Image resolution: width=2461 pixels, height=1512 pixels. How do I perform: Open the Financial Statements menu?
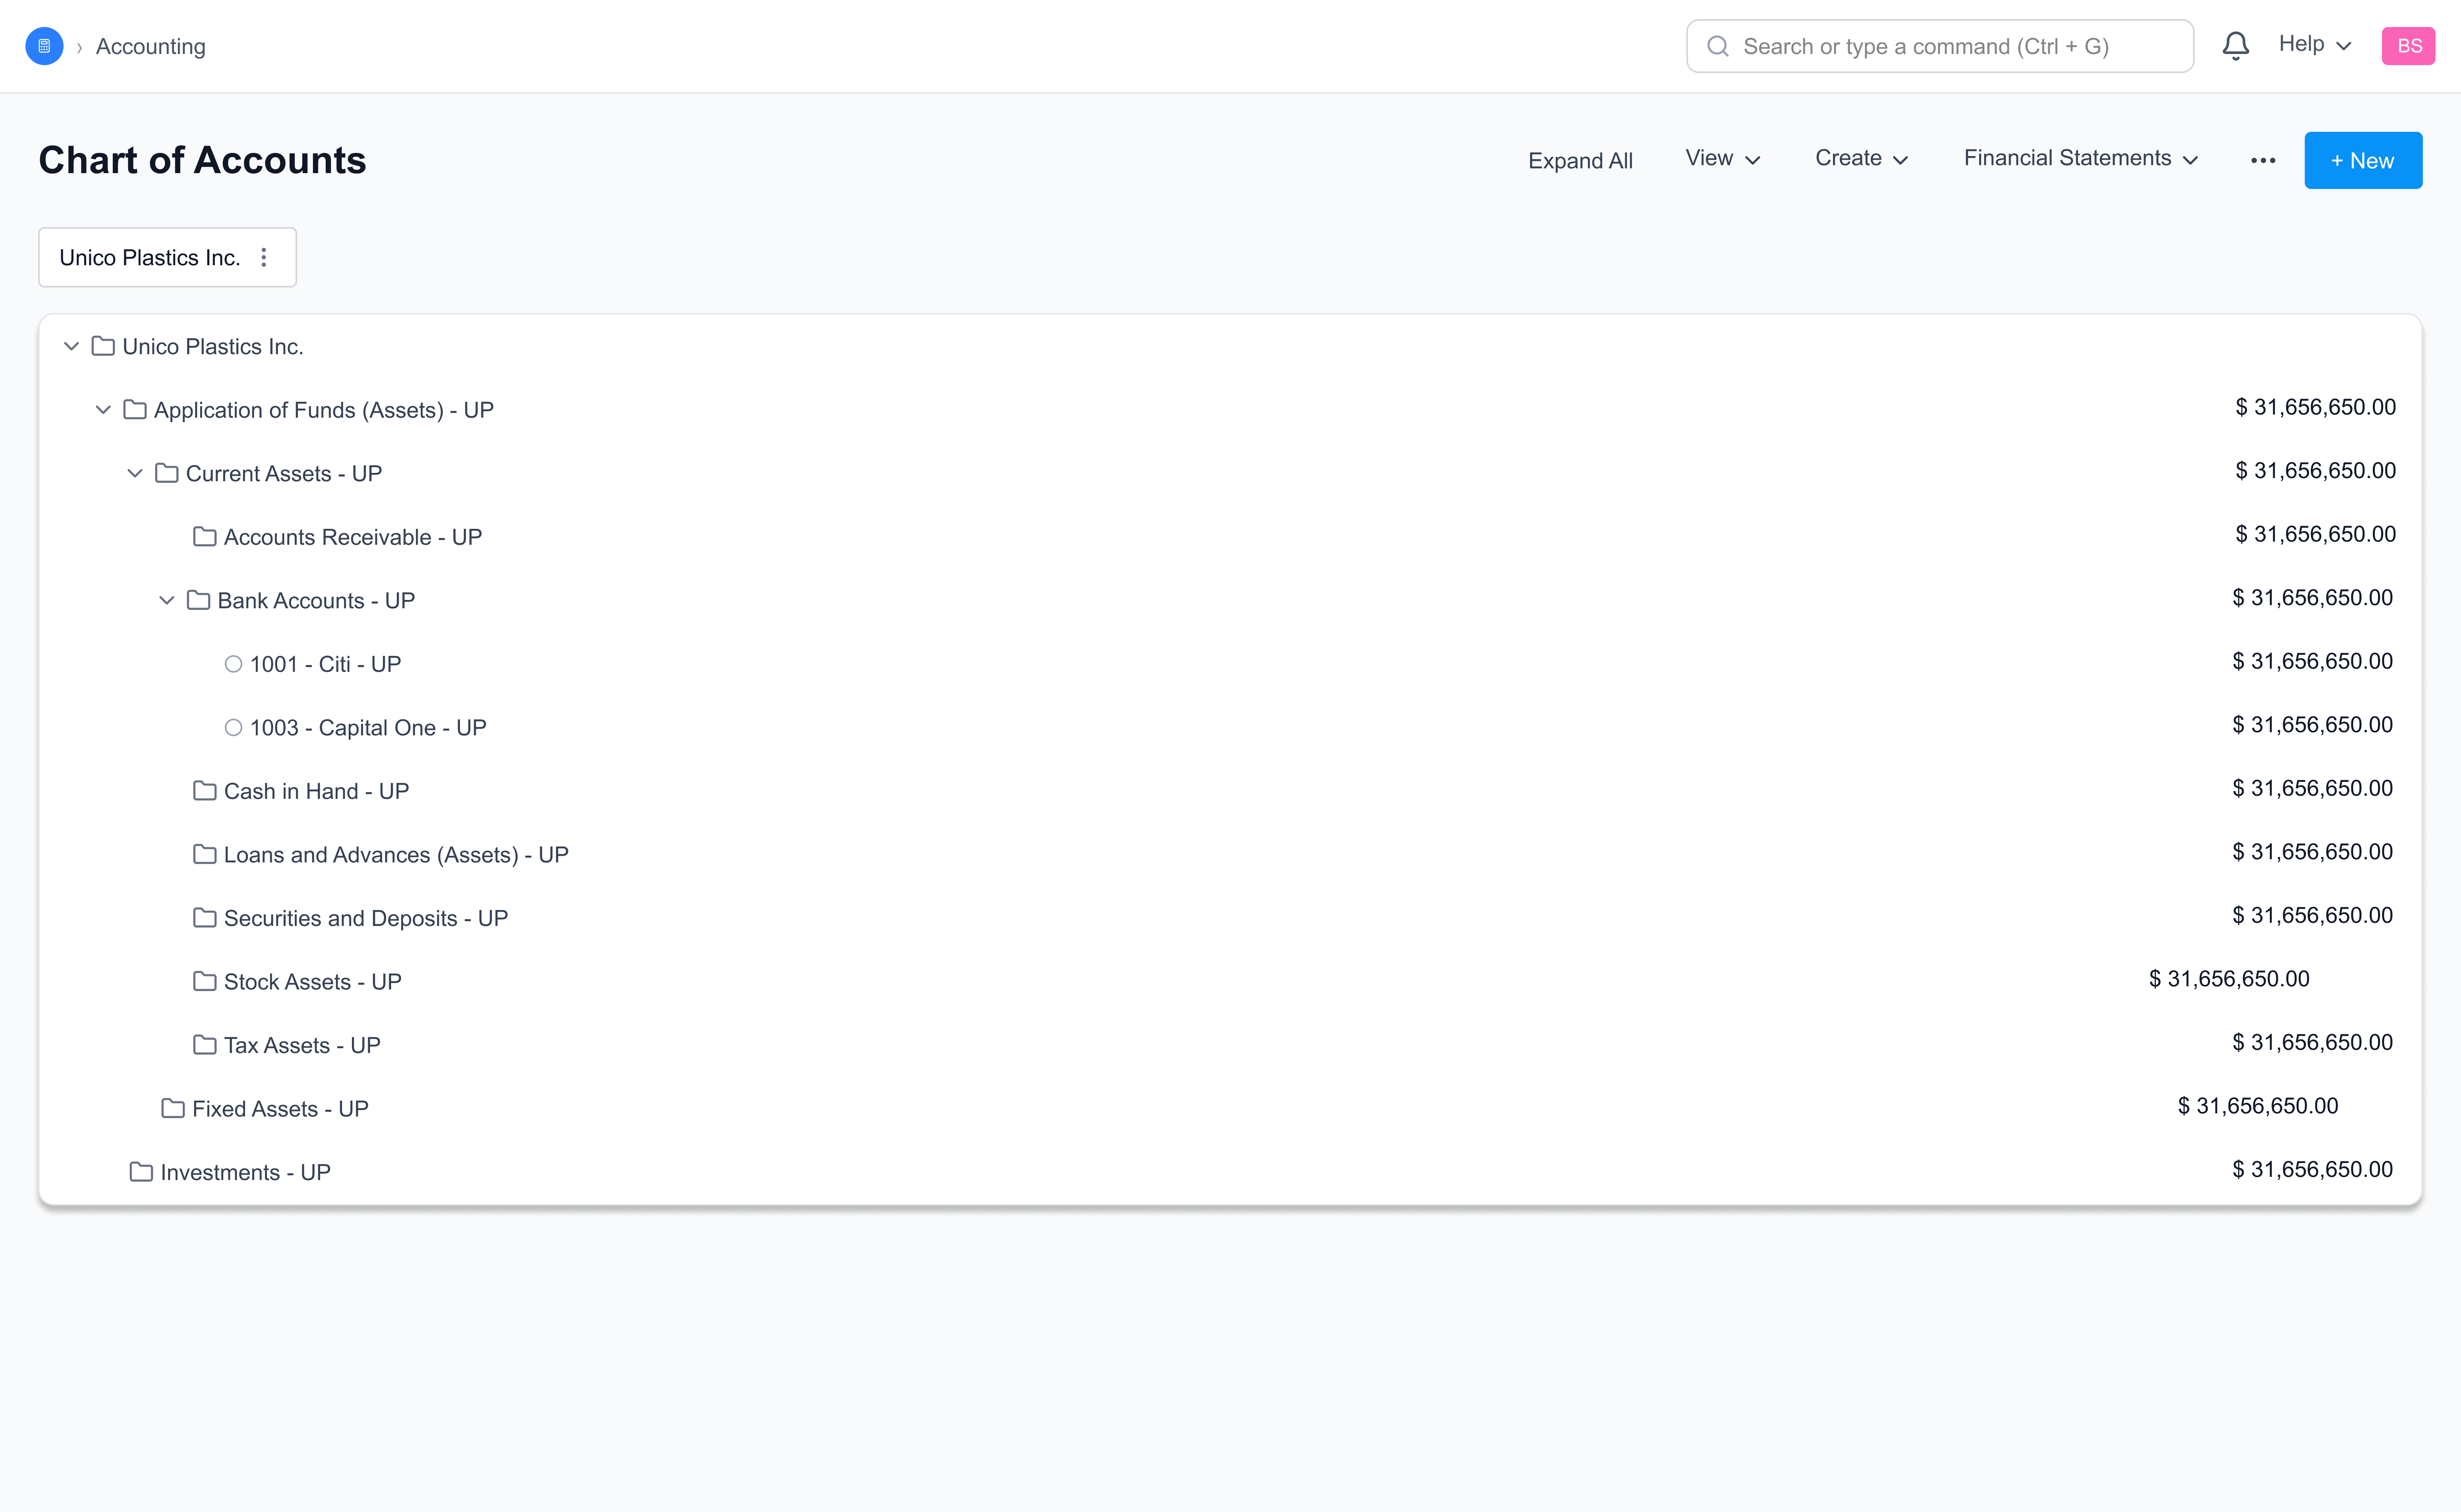[x=2080, y=159]
